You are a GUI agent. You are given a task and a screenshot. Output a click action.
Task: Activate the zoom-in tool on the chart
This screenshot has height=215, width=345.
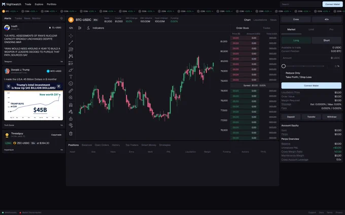71,98
